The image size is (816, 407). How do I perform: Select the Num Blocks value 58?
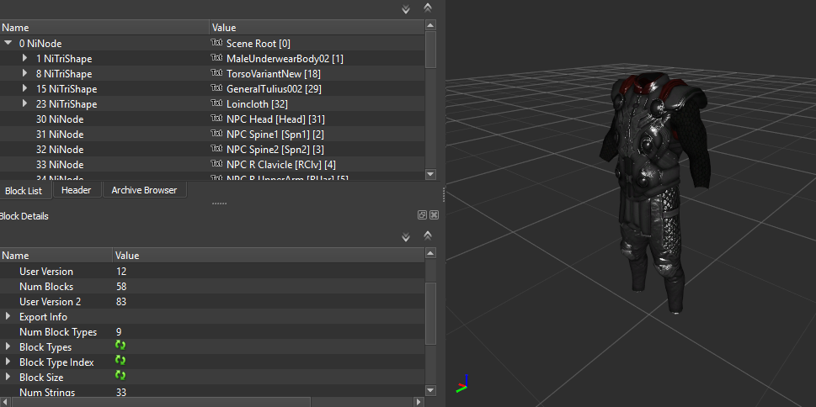[x=121, y=287]
